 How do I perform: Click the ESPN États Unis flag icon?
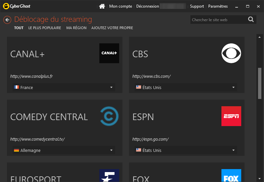(x=138, y=150)
